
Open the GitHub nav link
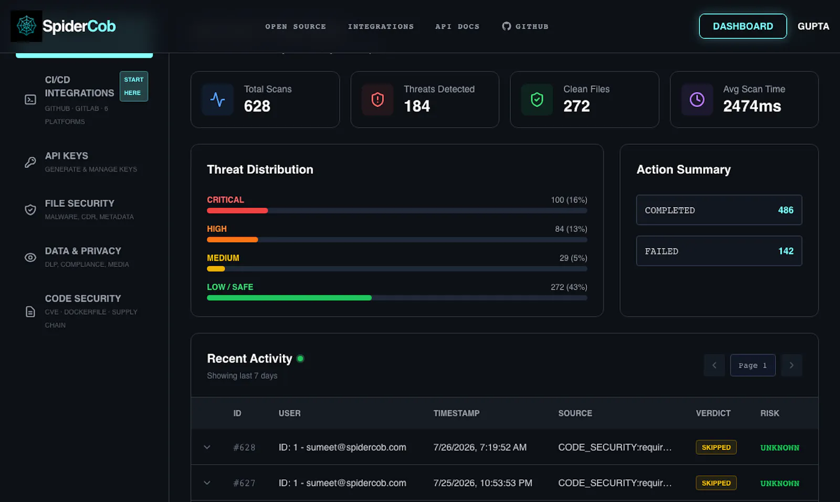525,26
